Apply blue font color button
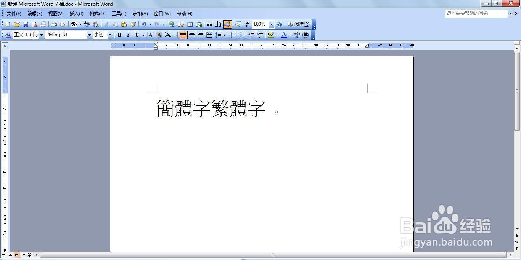521x260 pixels. pyautogui.click(x=284, y=35)
